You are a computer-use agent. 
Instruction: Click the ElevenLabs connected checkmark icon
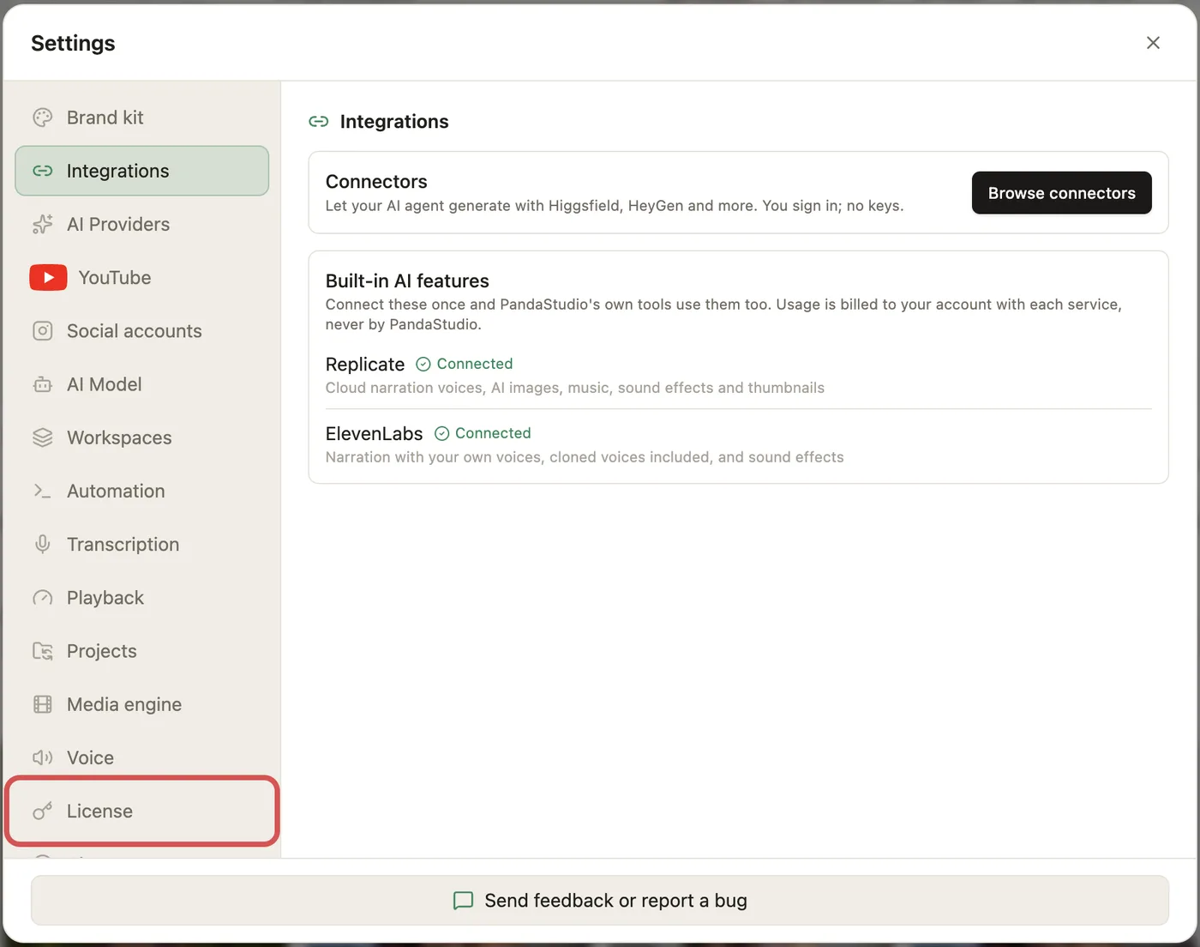tap(442, 434)
